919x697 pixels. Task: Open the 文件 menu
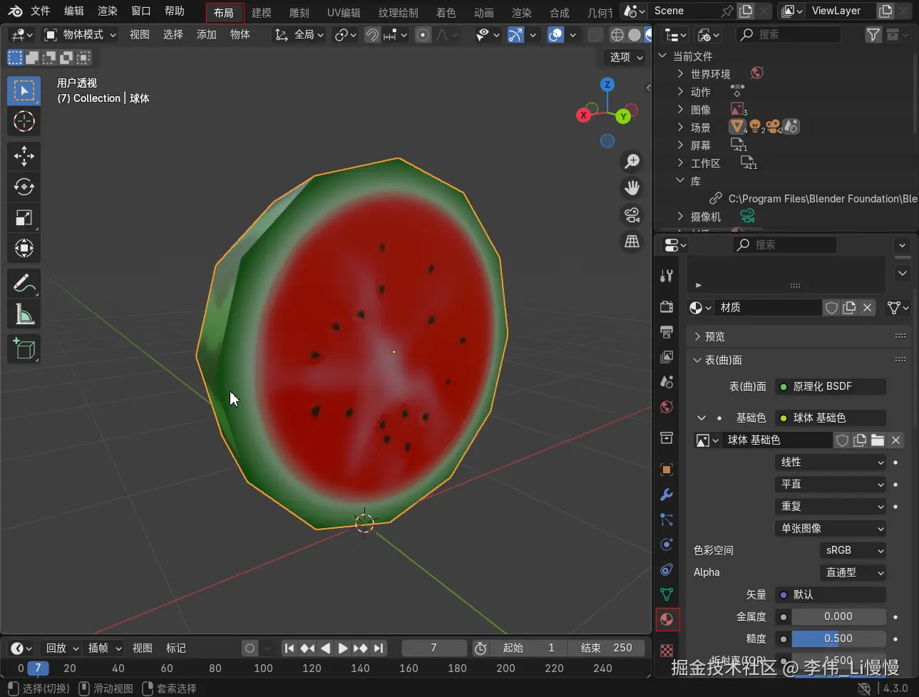point(41,11)
